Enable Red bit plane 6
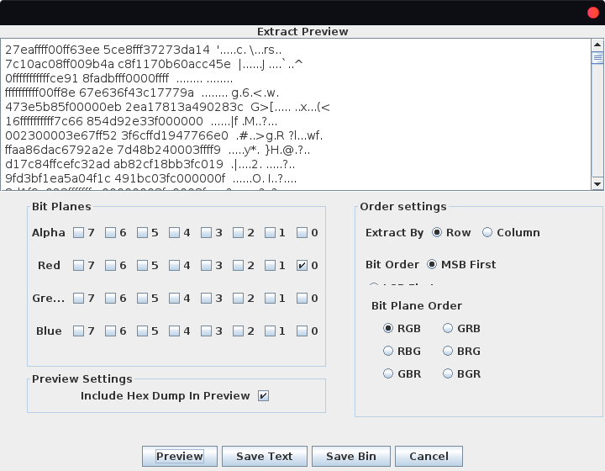605x471 pixels. coord(111,265)
